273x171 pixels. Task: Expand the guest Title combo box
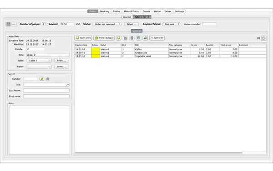click(46, 85)
